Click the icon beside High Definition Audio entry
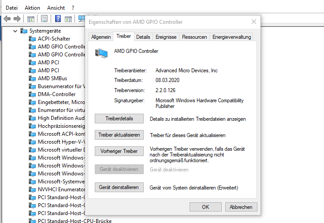Image resolution: width=324 pixels, height=223 pixels. 32,118
